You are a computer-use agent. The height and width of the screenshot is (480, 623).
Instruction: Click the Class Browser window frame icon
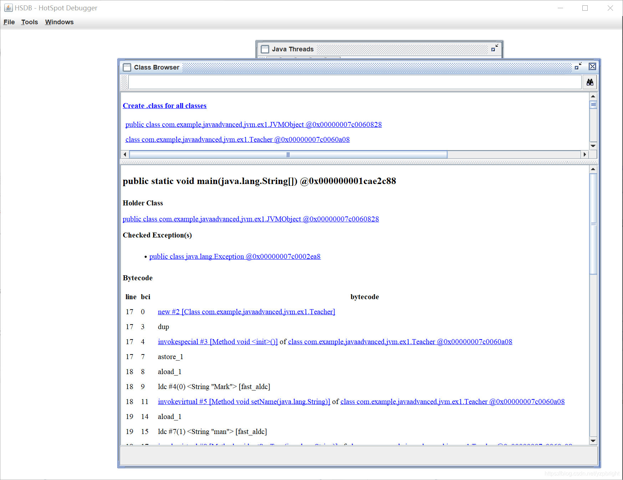coord(127,67)
